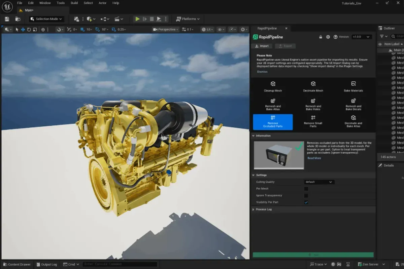This screenshot has width=404, height=269.
Task: Select the Remove Small Parts preset
Action: 313,122
